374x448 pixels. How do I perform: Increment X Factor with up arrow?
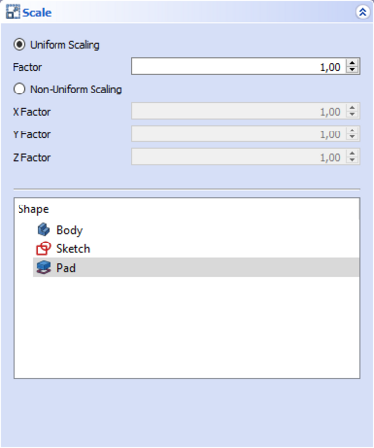[352, 108]
